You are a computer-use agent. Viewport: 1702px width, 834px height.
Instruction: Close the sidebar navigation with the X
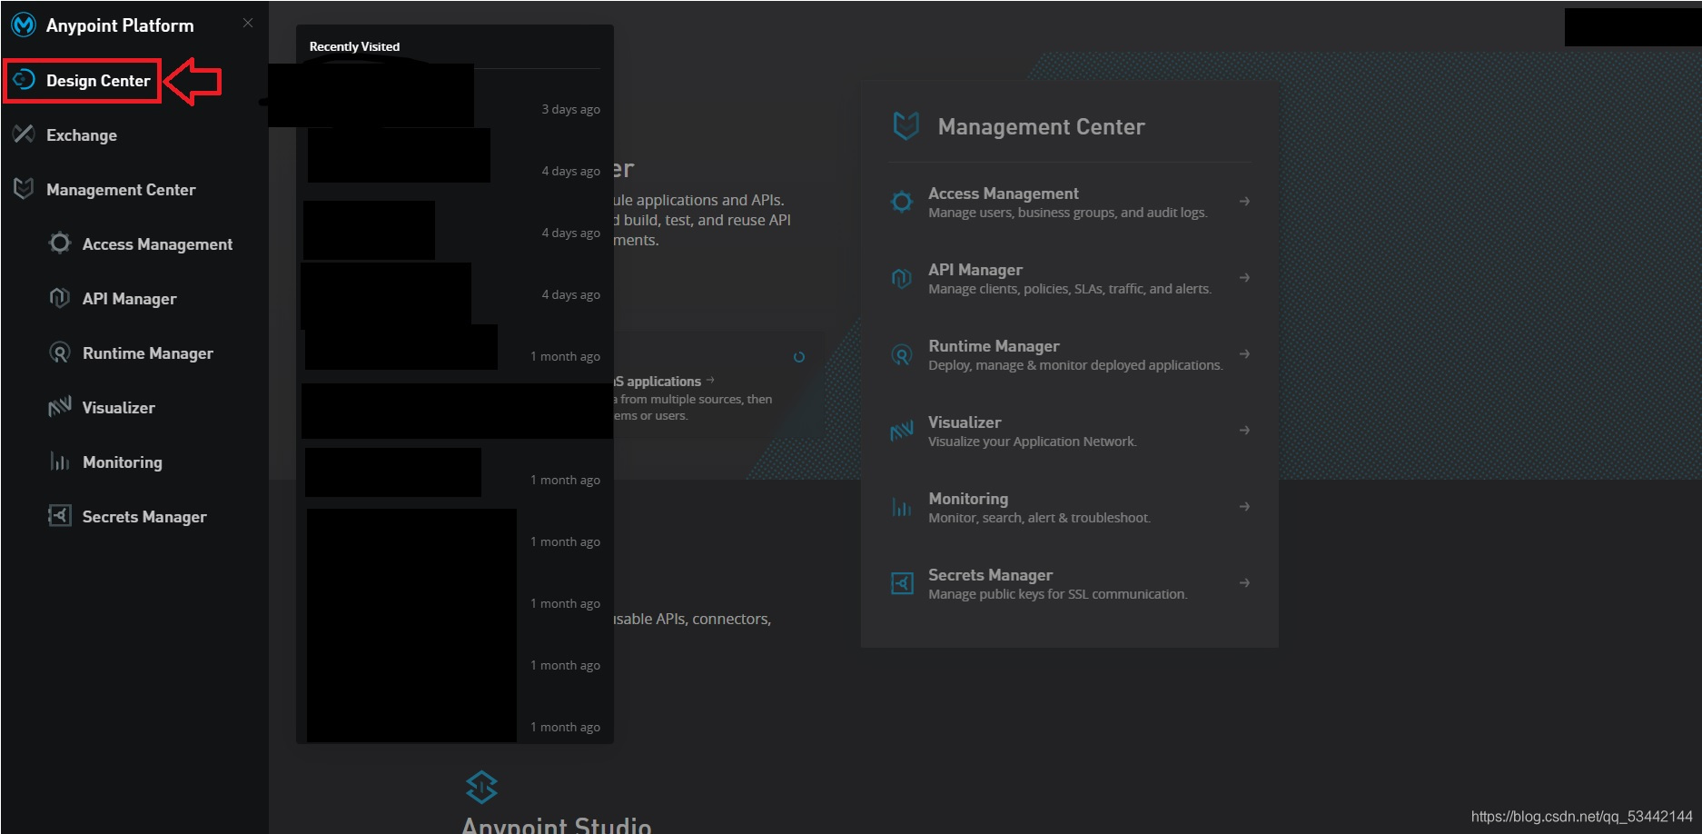[x=248, y=23]
